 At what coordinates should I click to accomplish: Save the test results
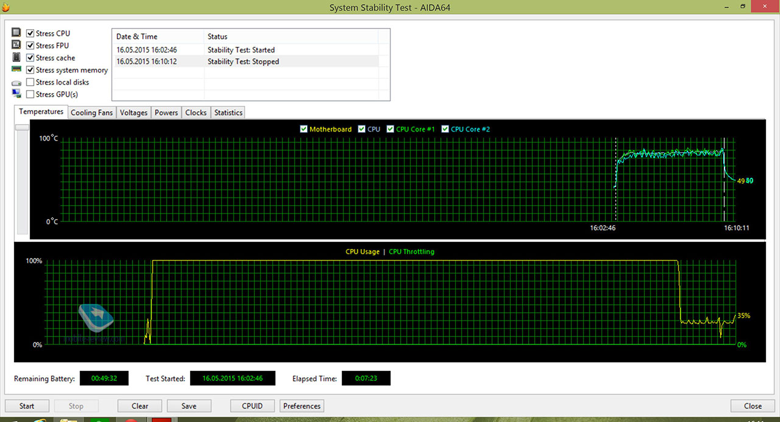189,406
